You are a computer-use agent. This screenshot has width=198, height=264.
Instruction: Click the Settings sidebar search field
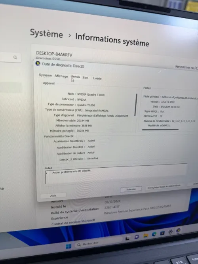[10, 57]
